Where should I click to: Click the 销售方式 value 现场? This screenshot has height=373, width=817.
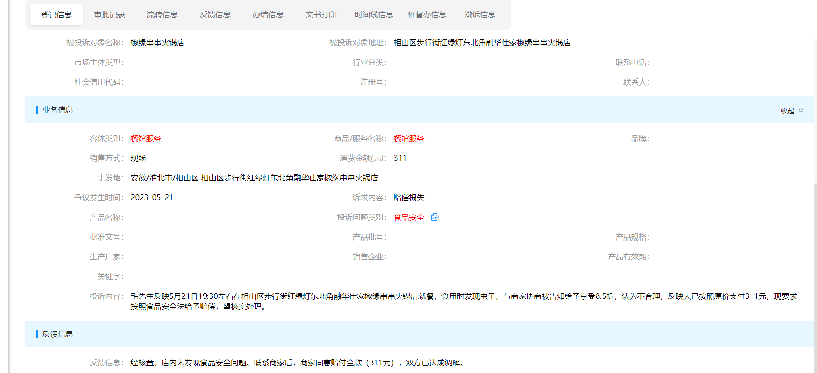138,158
